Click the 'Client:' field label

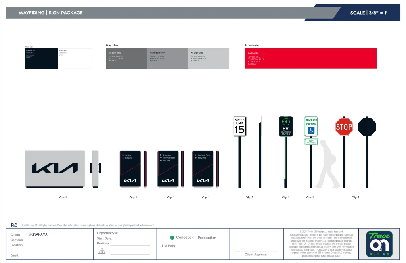point(15,235)
